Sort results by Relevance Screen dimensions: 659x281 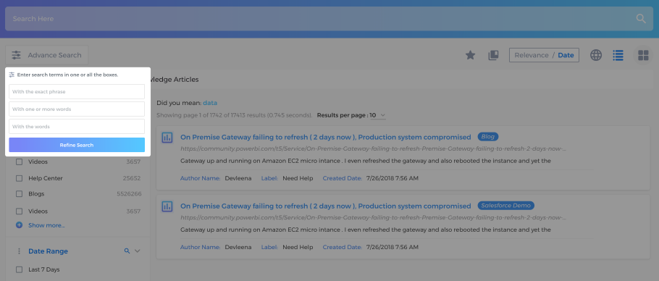pos(532,55)
